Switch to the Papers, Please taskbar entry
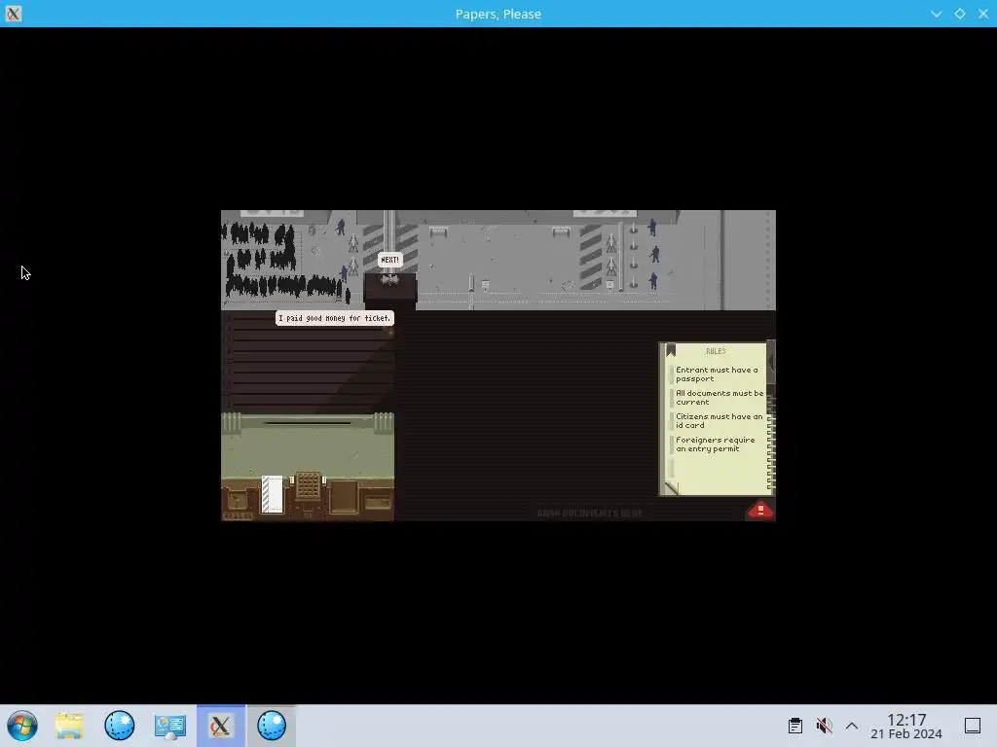This screenshot has width=997, height=747. [221, 726]
